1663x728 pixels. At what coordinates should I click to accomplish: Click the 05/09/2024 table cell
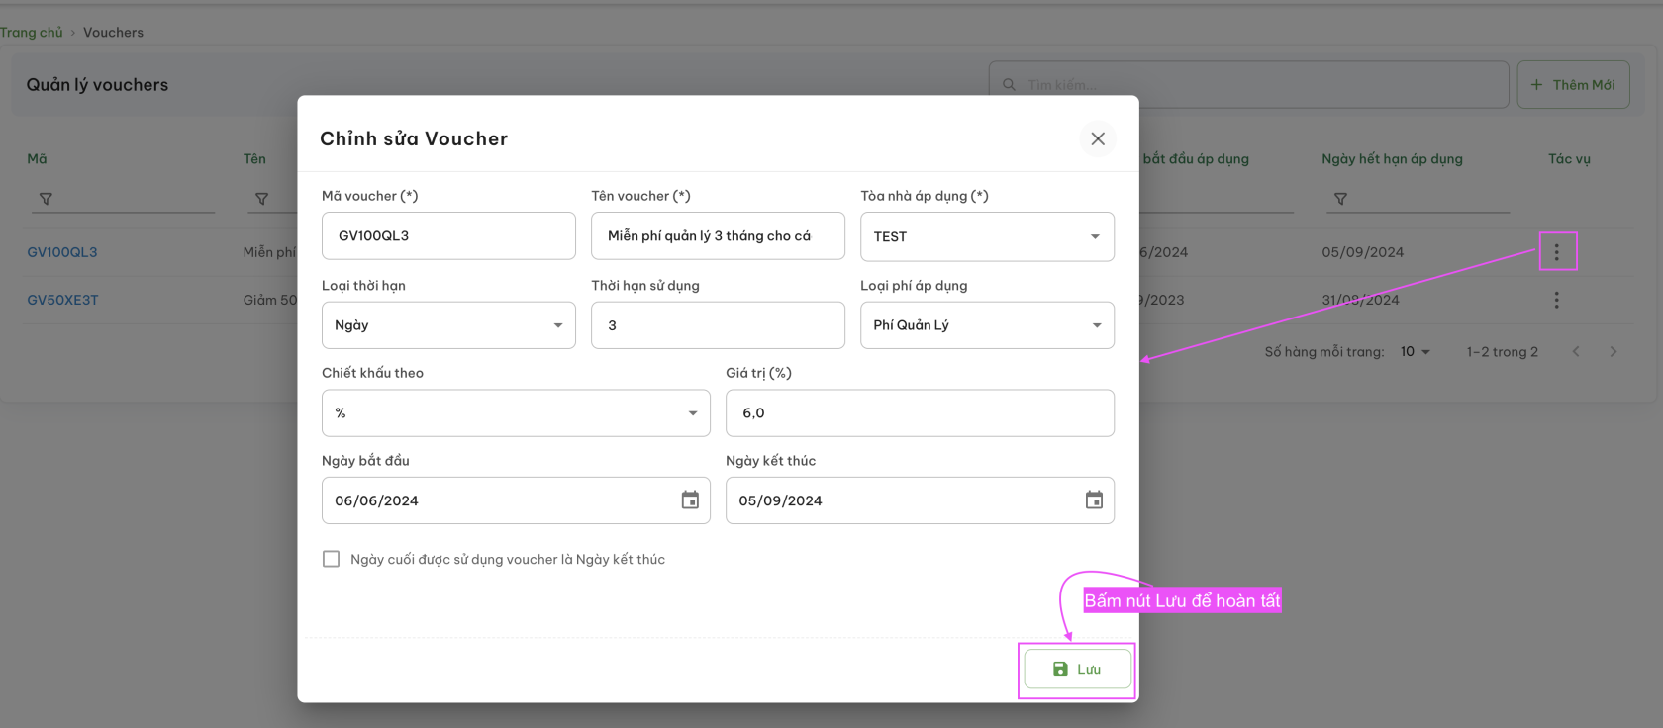tap(1362, 252)
